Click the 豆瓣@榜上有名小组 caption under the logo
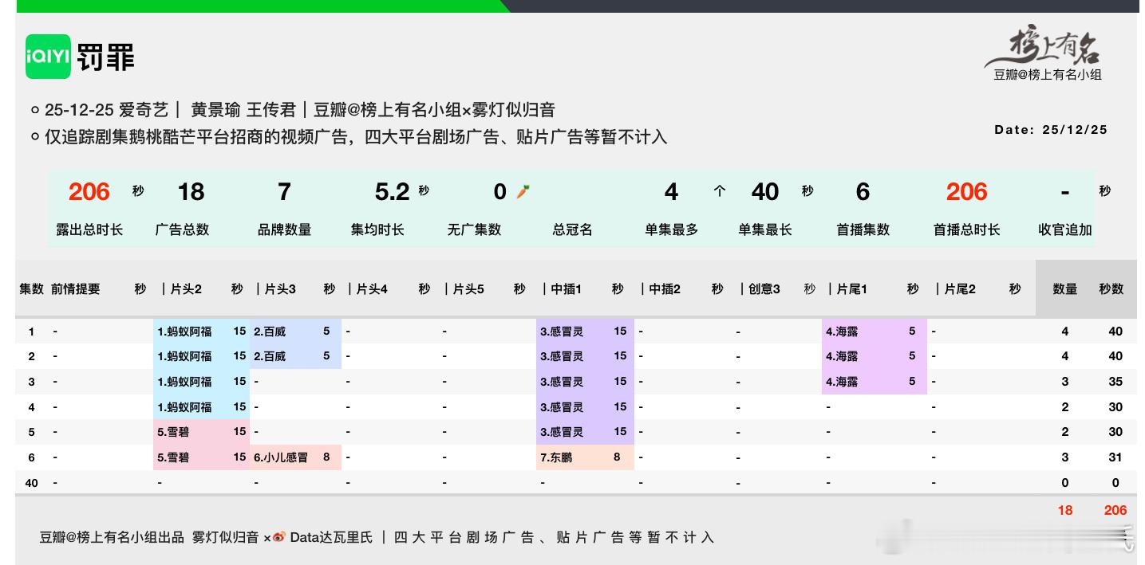The height and width of the screenshot is (565, 1145). click(1047, 75)
